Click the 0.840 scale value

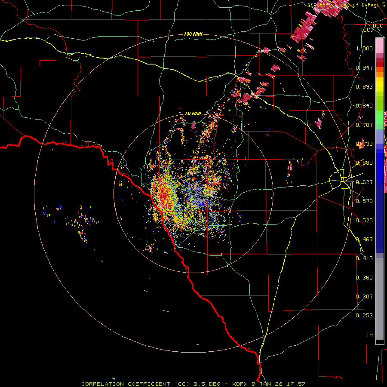(x=364, y=106)
